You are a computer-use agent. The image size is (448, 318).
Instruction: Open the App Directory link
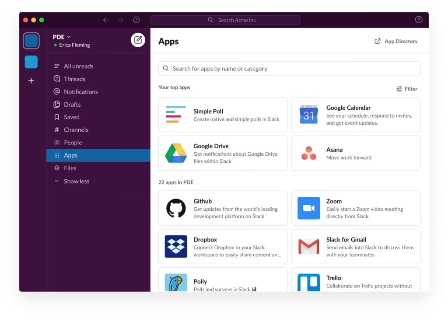(x=396, y=42)
